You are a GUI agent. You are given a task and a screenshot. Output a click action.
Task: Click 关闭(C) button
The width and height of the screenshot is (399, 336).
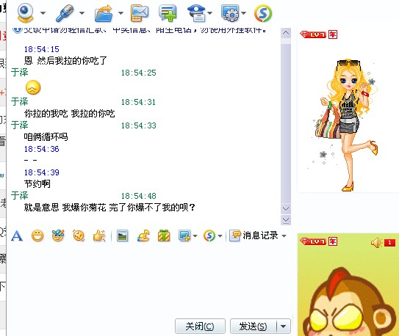click(x=200, y=326)
